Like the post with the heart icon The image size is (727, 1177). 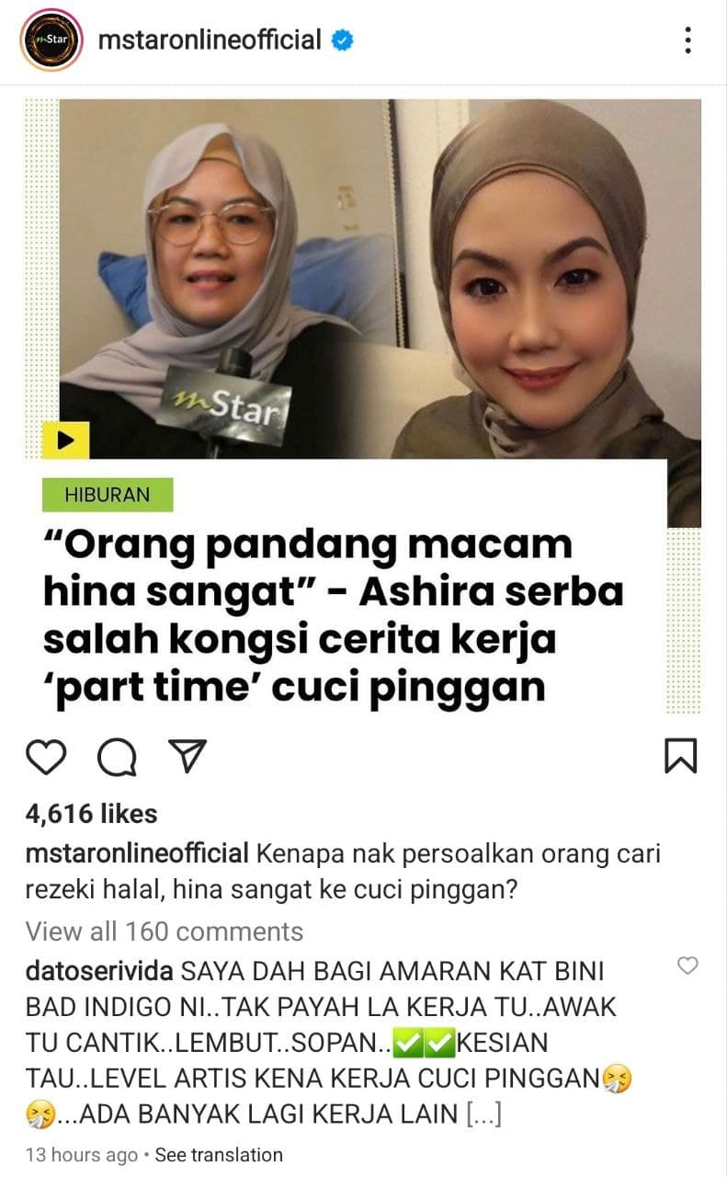point(46,757)
